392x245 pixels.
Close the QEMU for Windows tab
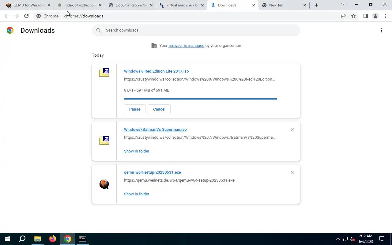tap(49, 5)
